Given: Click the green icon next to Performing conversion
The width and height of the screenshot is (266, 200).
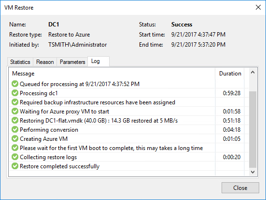Looking at the screenshot, I should coord(15,129).
